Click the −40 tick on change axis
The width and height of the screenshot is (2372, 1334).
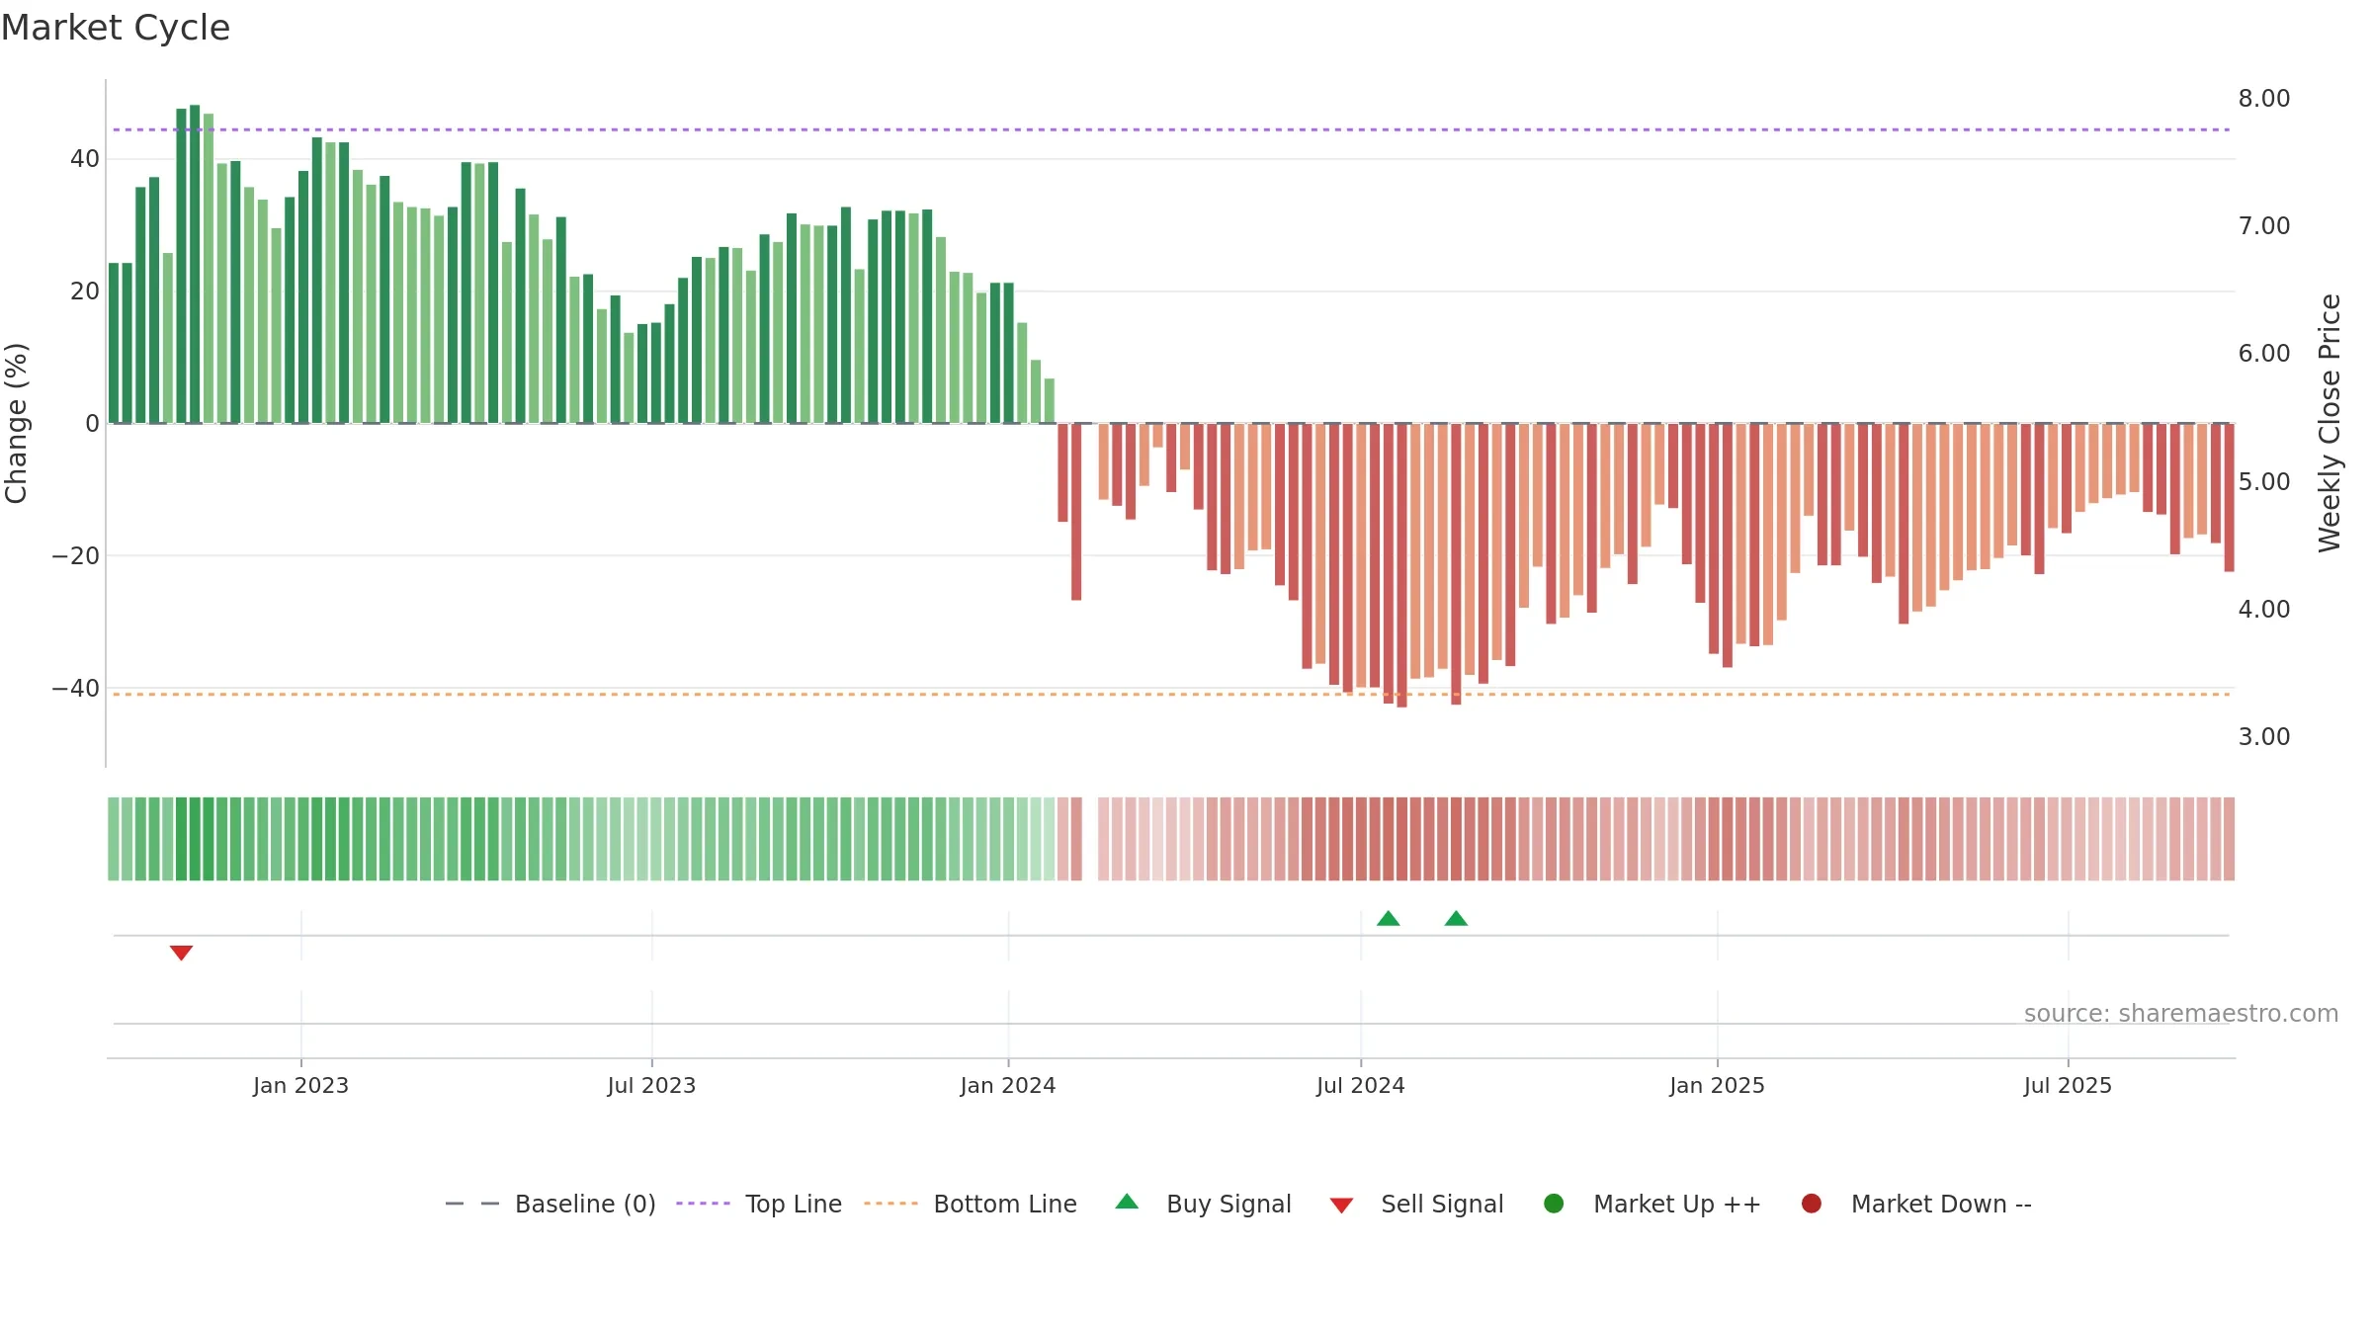[76, 689]
